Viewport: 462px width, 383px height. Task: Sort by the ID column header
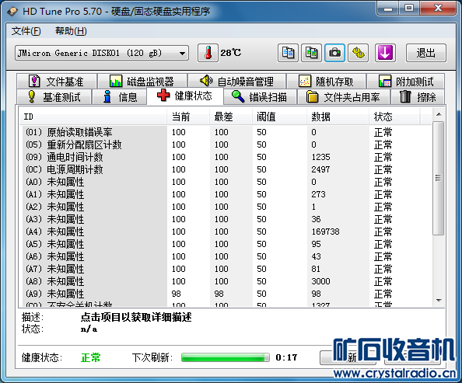93,117
